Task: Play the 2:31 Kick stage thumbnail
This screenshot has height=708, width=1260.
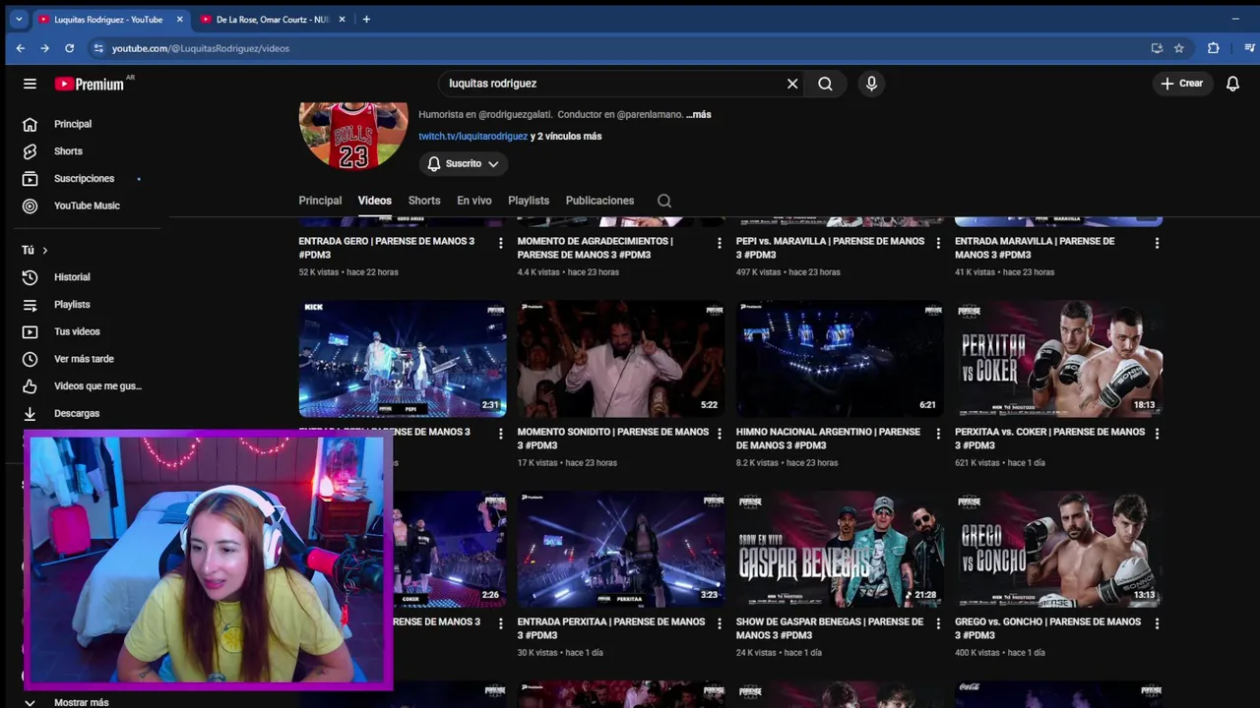Action: pyautogui.click(x=403, y=359)
